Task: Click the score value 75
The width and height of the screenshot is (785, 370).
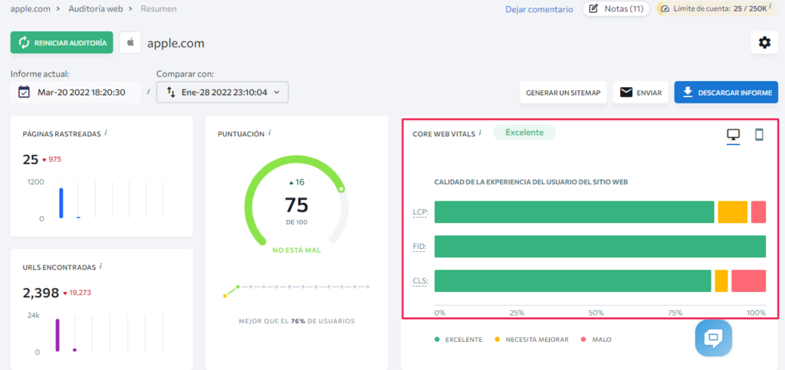Action: 297,205
